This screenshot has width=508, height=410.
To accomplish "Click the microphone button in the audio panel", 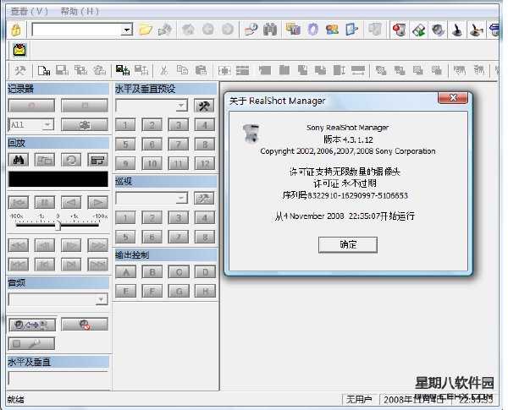I will pyautogui.click(x=31, y=343).
